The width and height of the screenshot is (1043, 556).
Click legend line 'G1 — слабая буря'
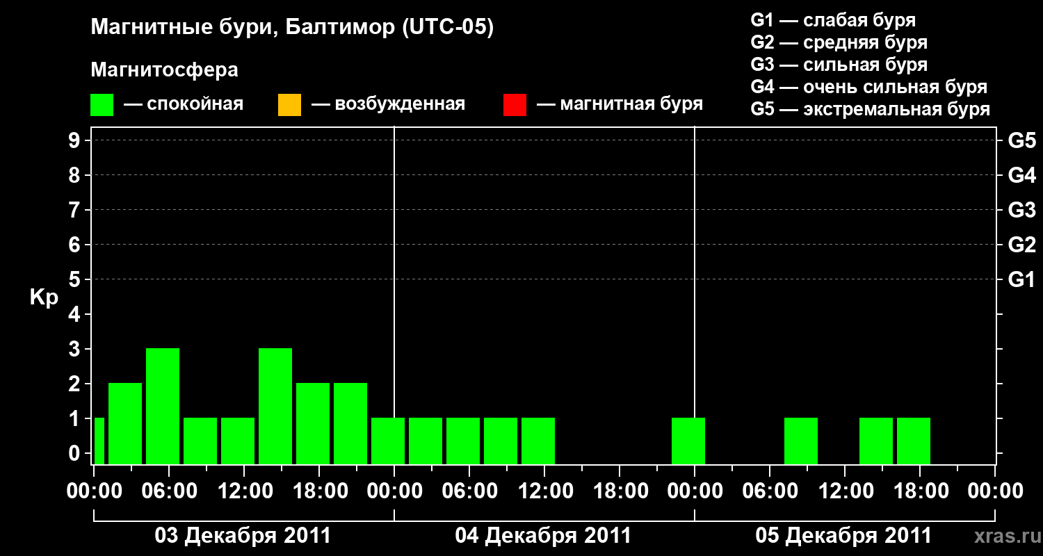[x=833, y=20]
